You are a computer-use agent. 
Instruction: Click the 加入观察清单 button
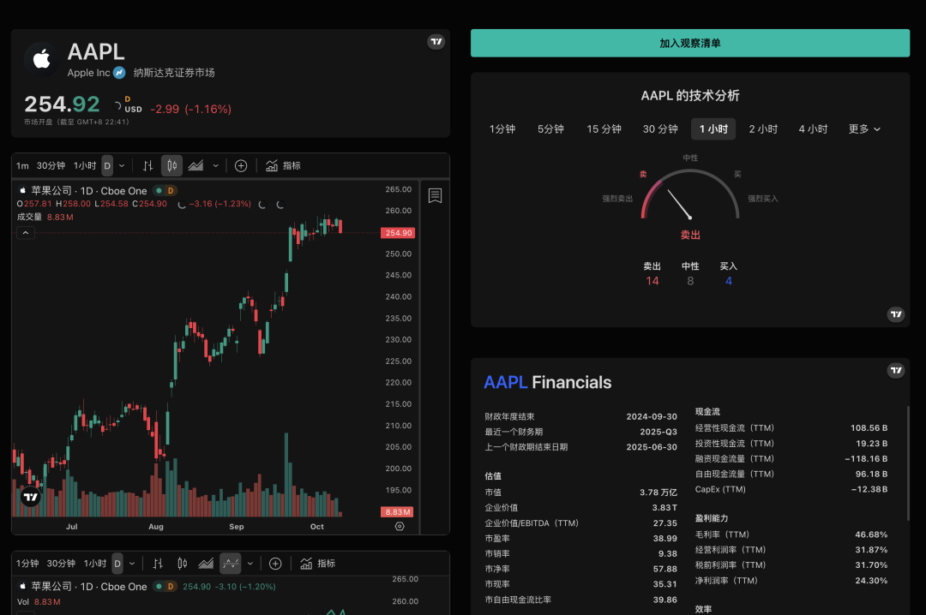pyautogui.click(x=690, y=43)
